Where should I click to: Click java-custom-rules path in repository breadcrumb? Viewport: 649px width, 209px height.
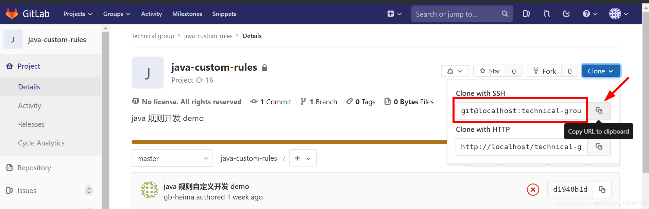pyautogui.click(x=249, y=158)
